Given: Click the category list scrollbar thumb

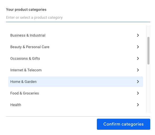Looking at the screenshot, I should [x=148, y=51].
